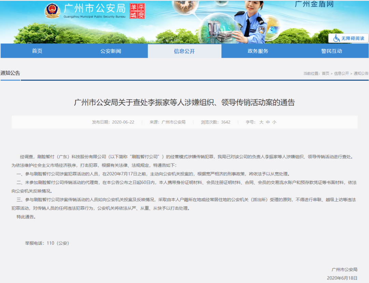Click 信息公开 in the breadcrumb trail
This screenshot has height=283, width=369.
[x=341, y=73]
